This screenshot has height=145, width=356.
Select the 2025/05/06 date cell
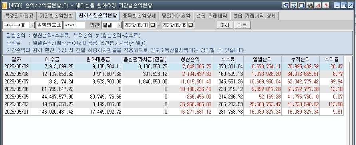(x=16, y=89)
